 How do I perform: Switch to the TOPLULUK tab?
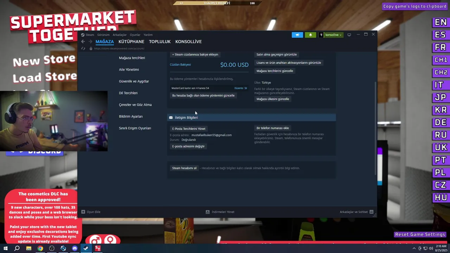(x=160, y=41)
